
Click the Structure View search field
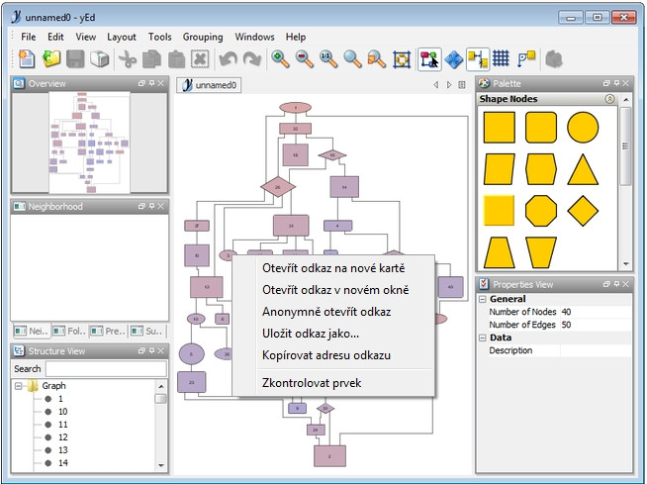[x=106, y=368]
